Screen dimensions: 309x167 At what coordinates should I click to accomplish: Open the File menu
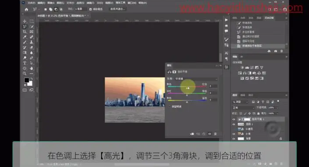click(x=31, y=3)
